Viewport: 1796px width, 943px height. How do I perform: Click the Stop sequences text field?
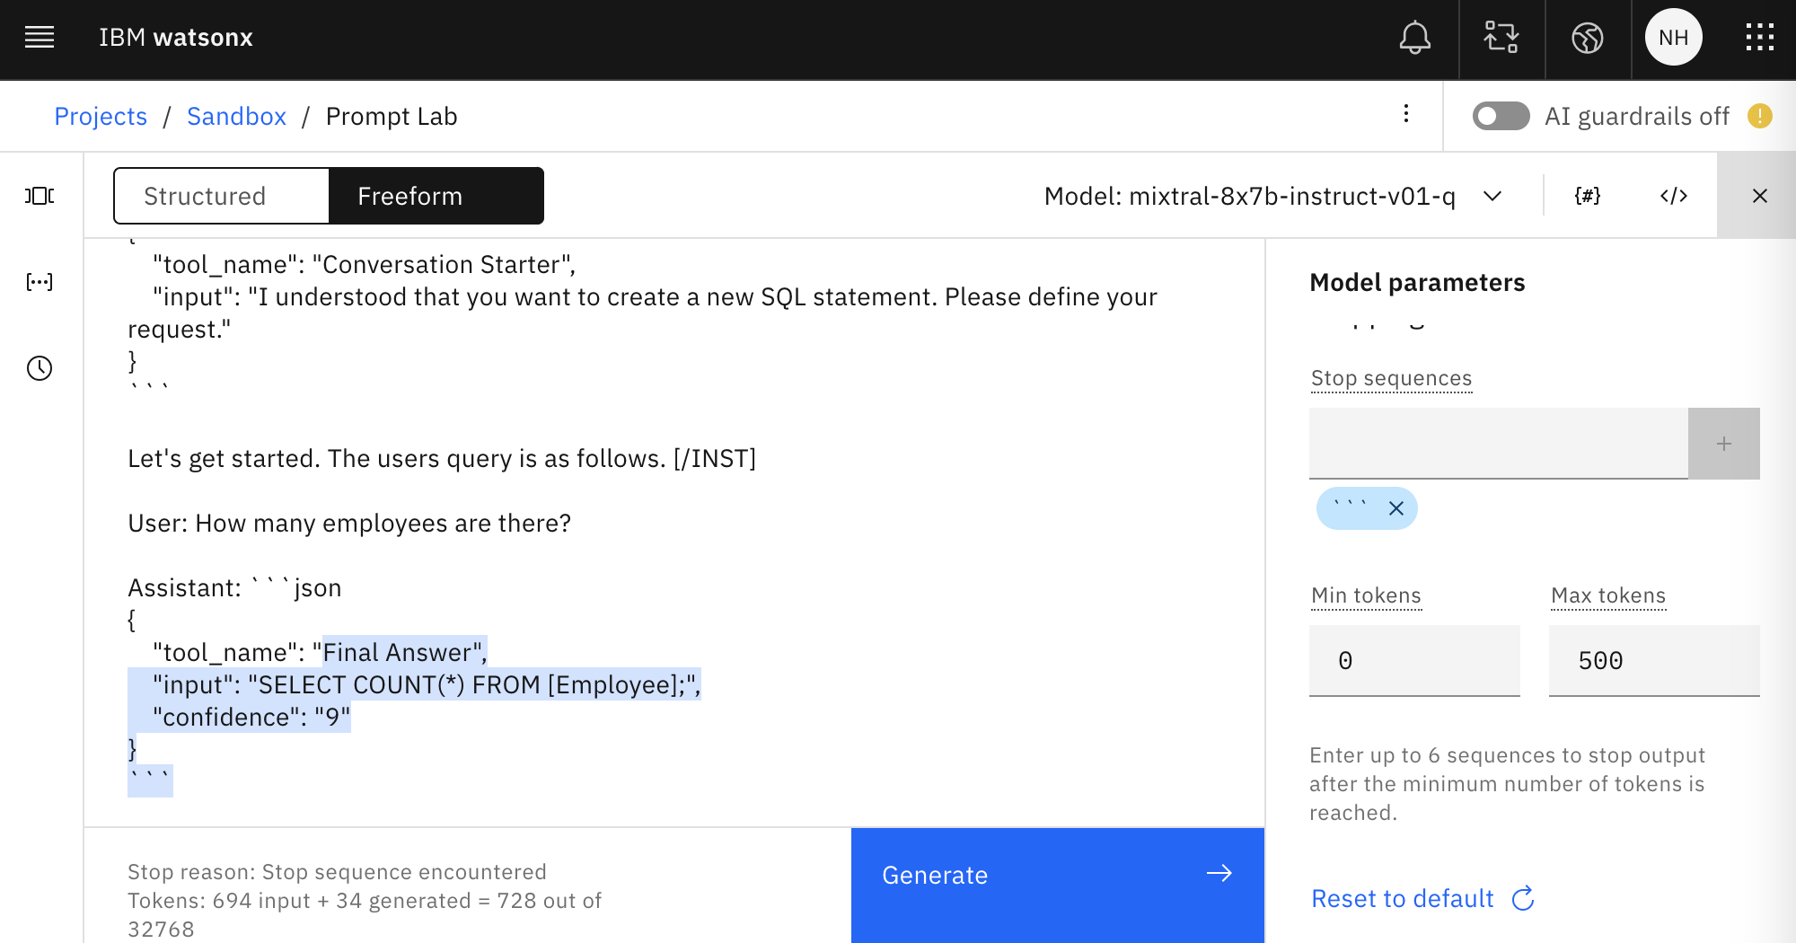pyautogui.click(x=1498, y=444)
